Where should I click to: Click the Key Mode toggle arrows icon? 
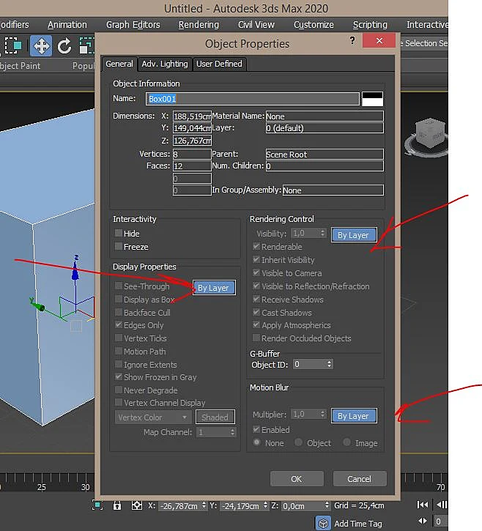point(423,521)
